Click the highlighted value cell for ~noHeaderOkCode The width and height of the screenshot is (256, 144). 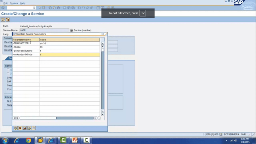(70, 55)
